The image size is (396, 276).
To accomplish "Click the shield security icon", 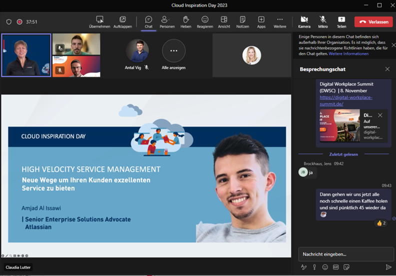I will 9,22.
